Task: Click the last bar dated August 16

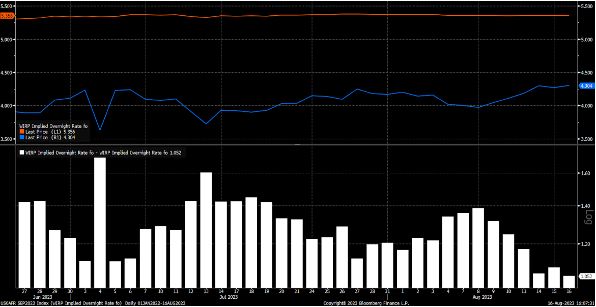Action: click(x=569, y=282)
